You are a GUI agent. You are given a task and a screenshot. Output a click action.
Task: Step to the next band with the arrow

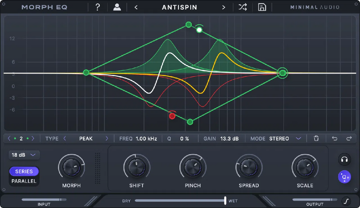tap(33, 138)
